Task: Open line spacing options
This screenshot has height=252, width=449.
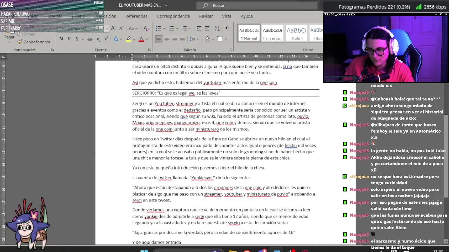Action: 193,39
